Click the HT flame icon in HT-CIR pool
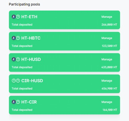 click(x=14, y=102)
